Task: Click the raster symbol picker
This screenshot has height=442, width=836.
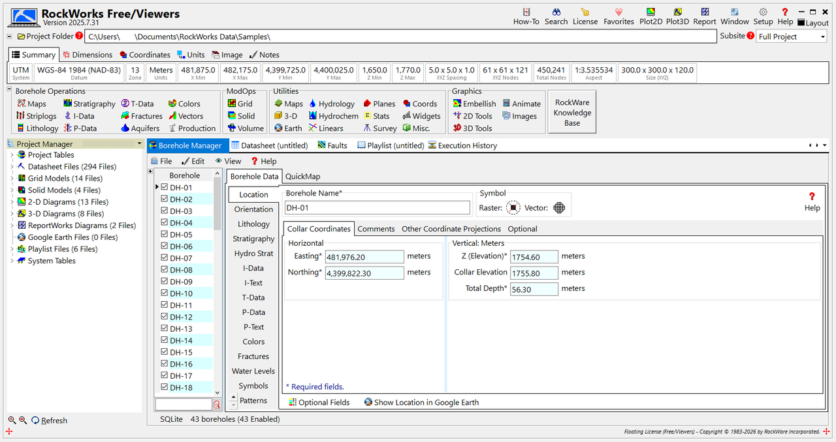Action: (x=513, y=208)
